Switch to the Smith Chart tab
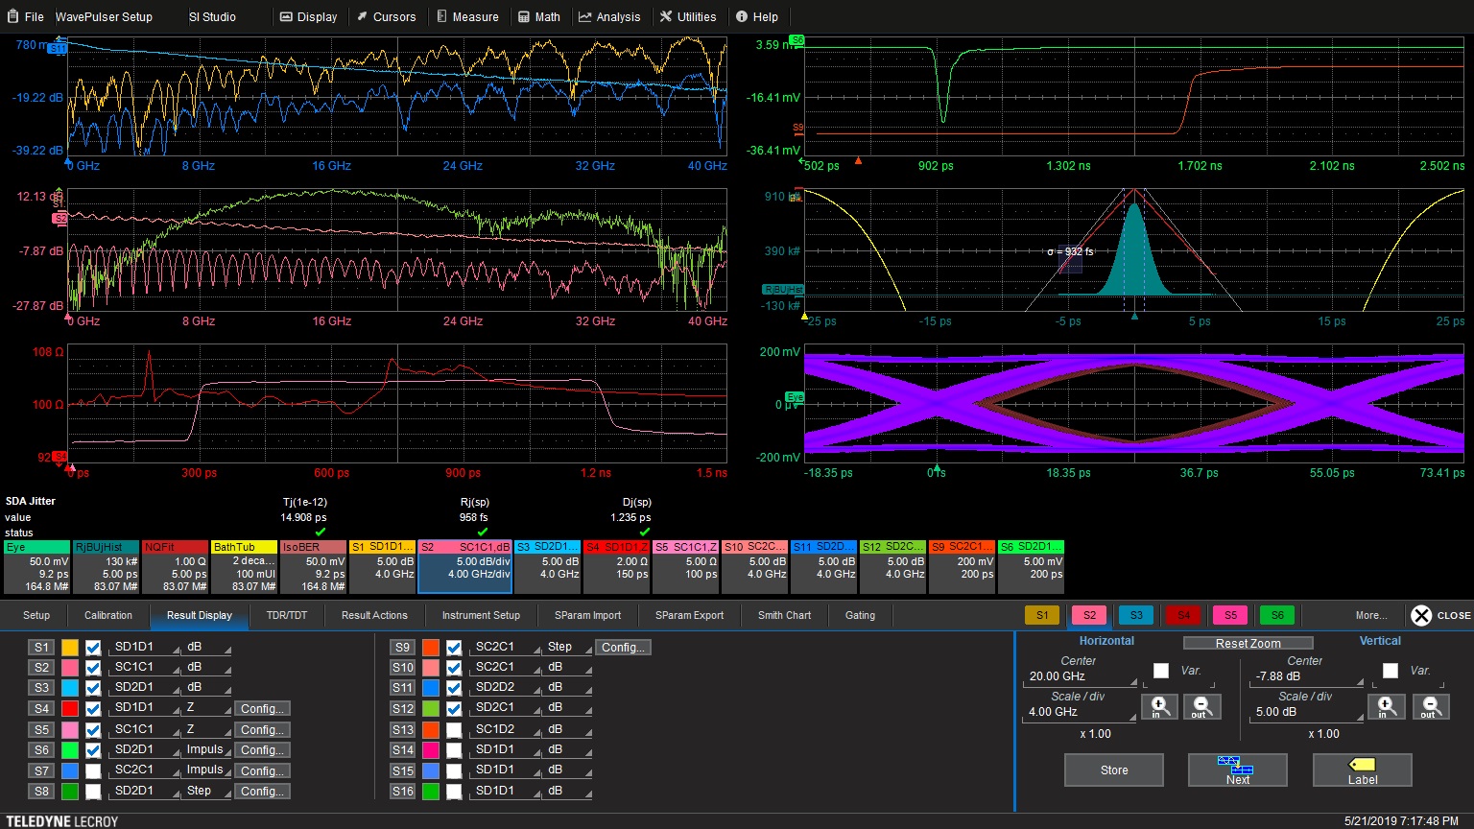The width and height of the screenshot is (1474, 829). (x=784, y=615)
